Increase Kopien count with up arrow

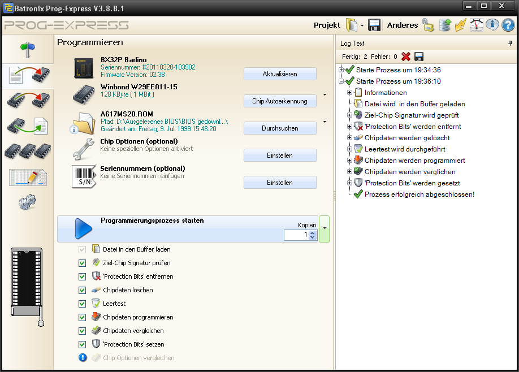click(x=313, y=233)
